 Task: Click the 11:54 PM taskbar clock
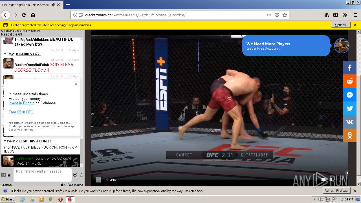click(x=347, y=199)
